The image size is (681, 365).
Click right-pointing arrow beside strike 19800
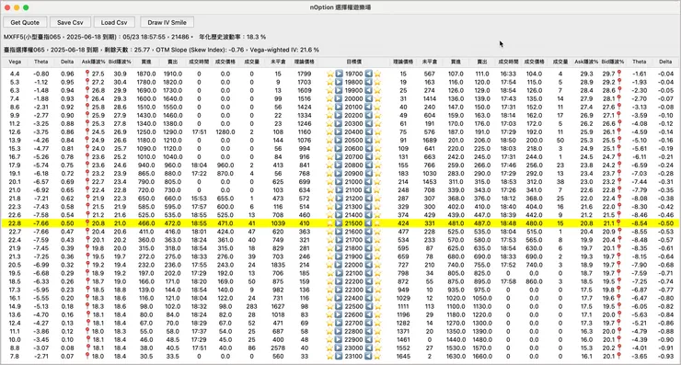[x=340, y=82]
